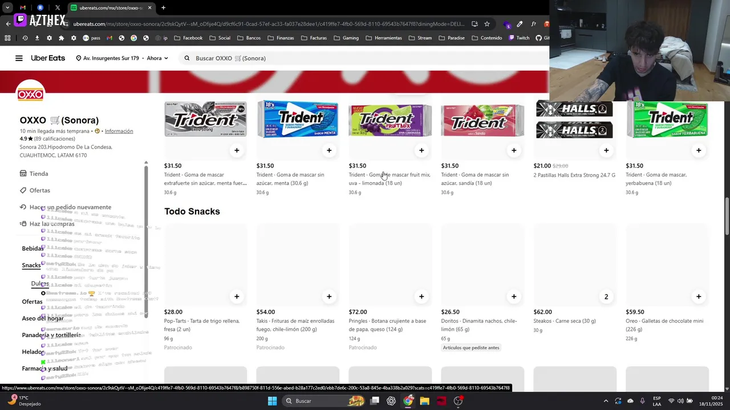Open File Explorer from the taskbar
Screen dimensions: 730x410
point(424,401)
